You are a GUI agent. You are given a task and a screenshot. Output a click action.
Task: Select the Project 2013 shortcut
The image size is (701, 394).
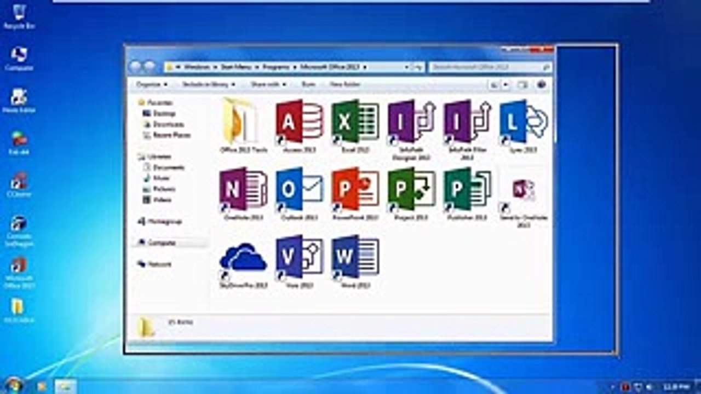pyautogui.click(x=411, y=194)
